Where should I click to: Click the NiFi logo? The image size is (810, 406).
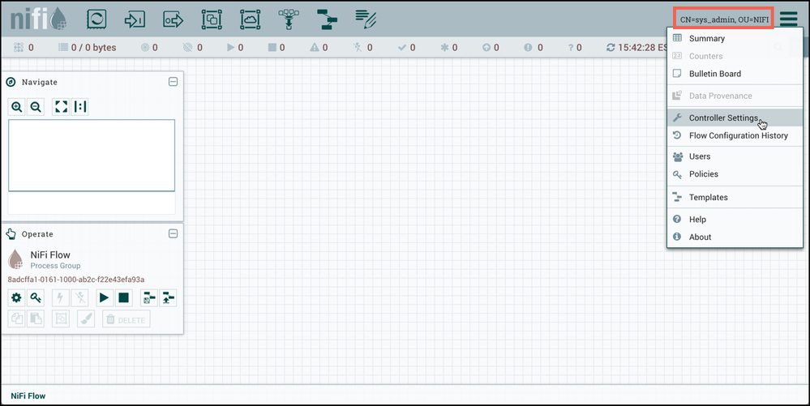pos(38,19)
